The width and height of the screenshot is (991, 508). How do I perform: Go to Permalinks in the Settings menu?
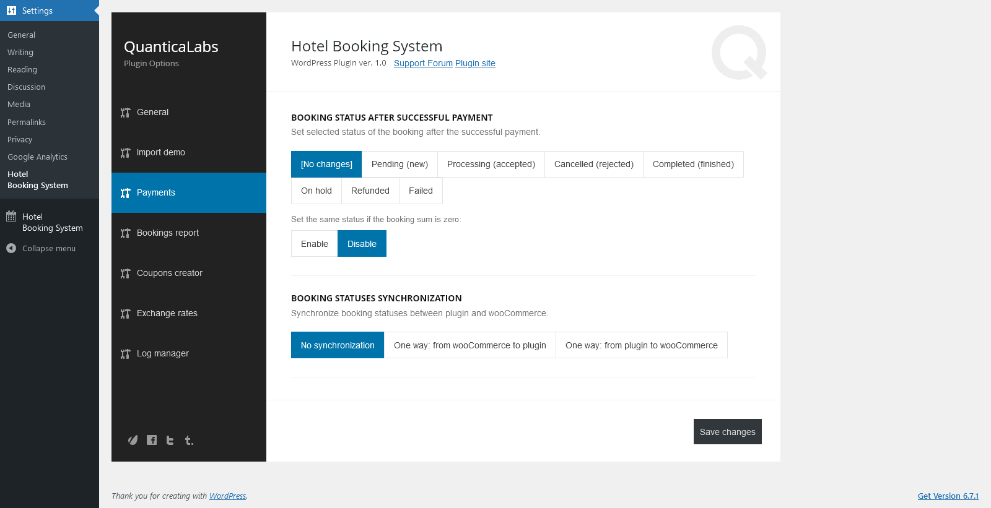pos(27,122)
